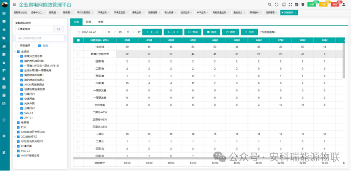Tick the table header select-all checkbox
Image resolution: width=351 pixels, height=171 pixels.
click(x=78, y=40)
